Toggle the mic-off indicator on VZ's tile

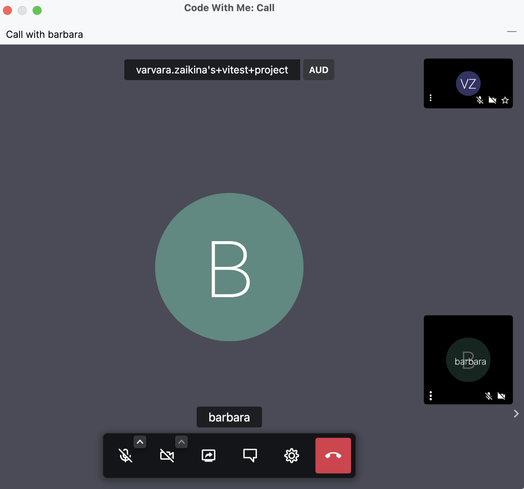480,100
